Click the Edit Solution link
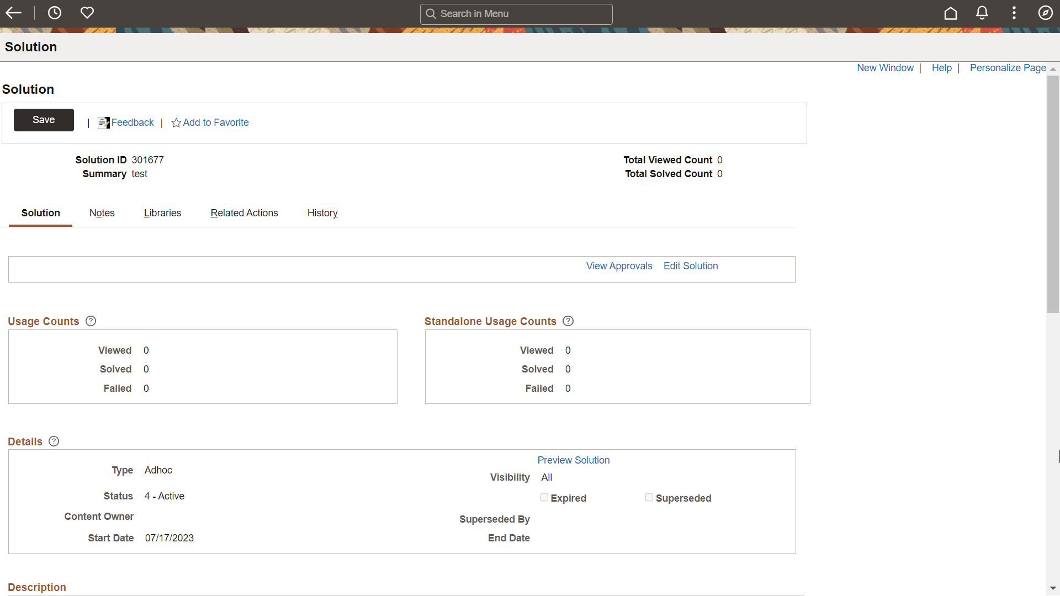1060x596 pixels. point(691,266)
